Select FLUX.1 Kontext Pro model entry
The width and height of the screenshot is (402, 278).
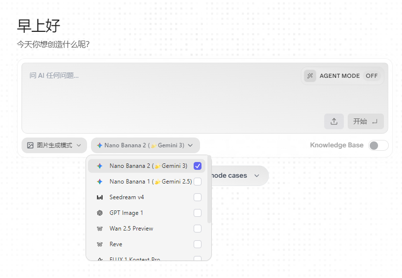147,258
